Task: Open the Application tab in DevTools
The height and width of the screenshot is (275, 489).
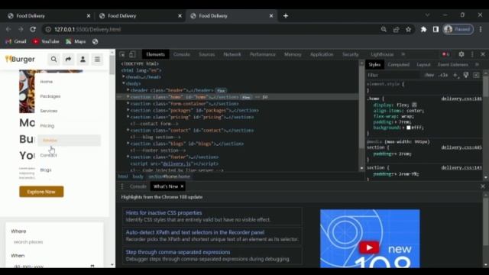Action: pyautogui.click(x=322, y=54)
